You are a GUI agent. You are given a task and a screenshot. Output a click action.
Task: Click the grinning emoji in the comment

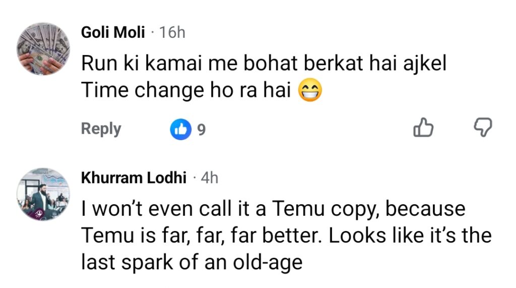point(310,90)
